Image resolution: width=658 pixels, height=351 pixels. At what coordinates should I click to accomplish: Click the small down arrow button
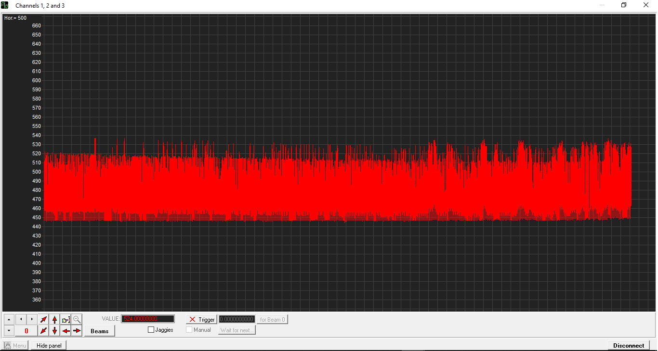point(9,331)
